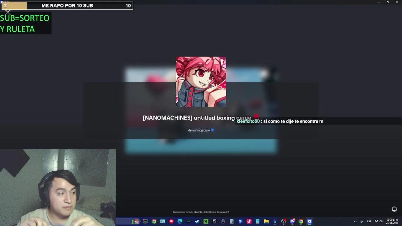Viewport: 402px width, 226px height.
Task: Open the clock showing 09:00 p. m.
Action: coord(392,221)
